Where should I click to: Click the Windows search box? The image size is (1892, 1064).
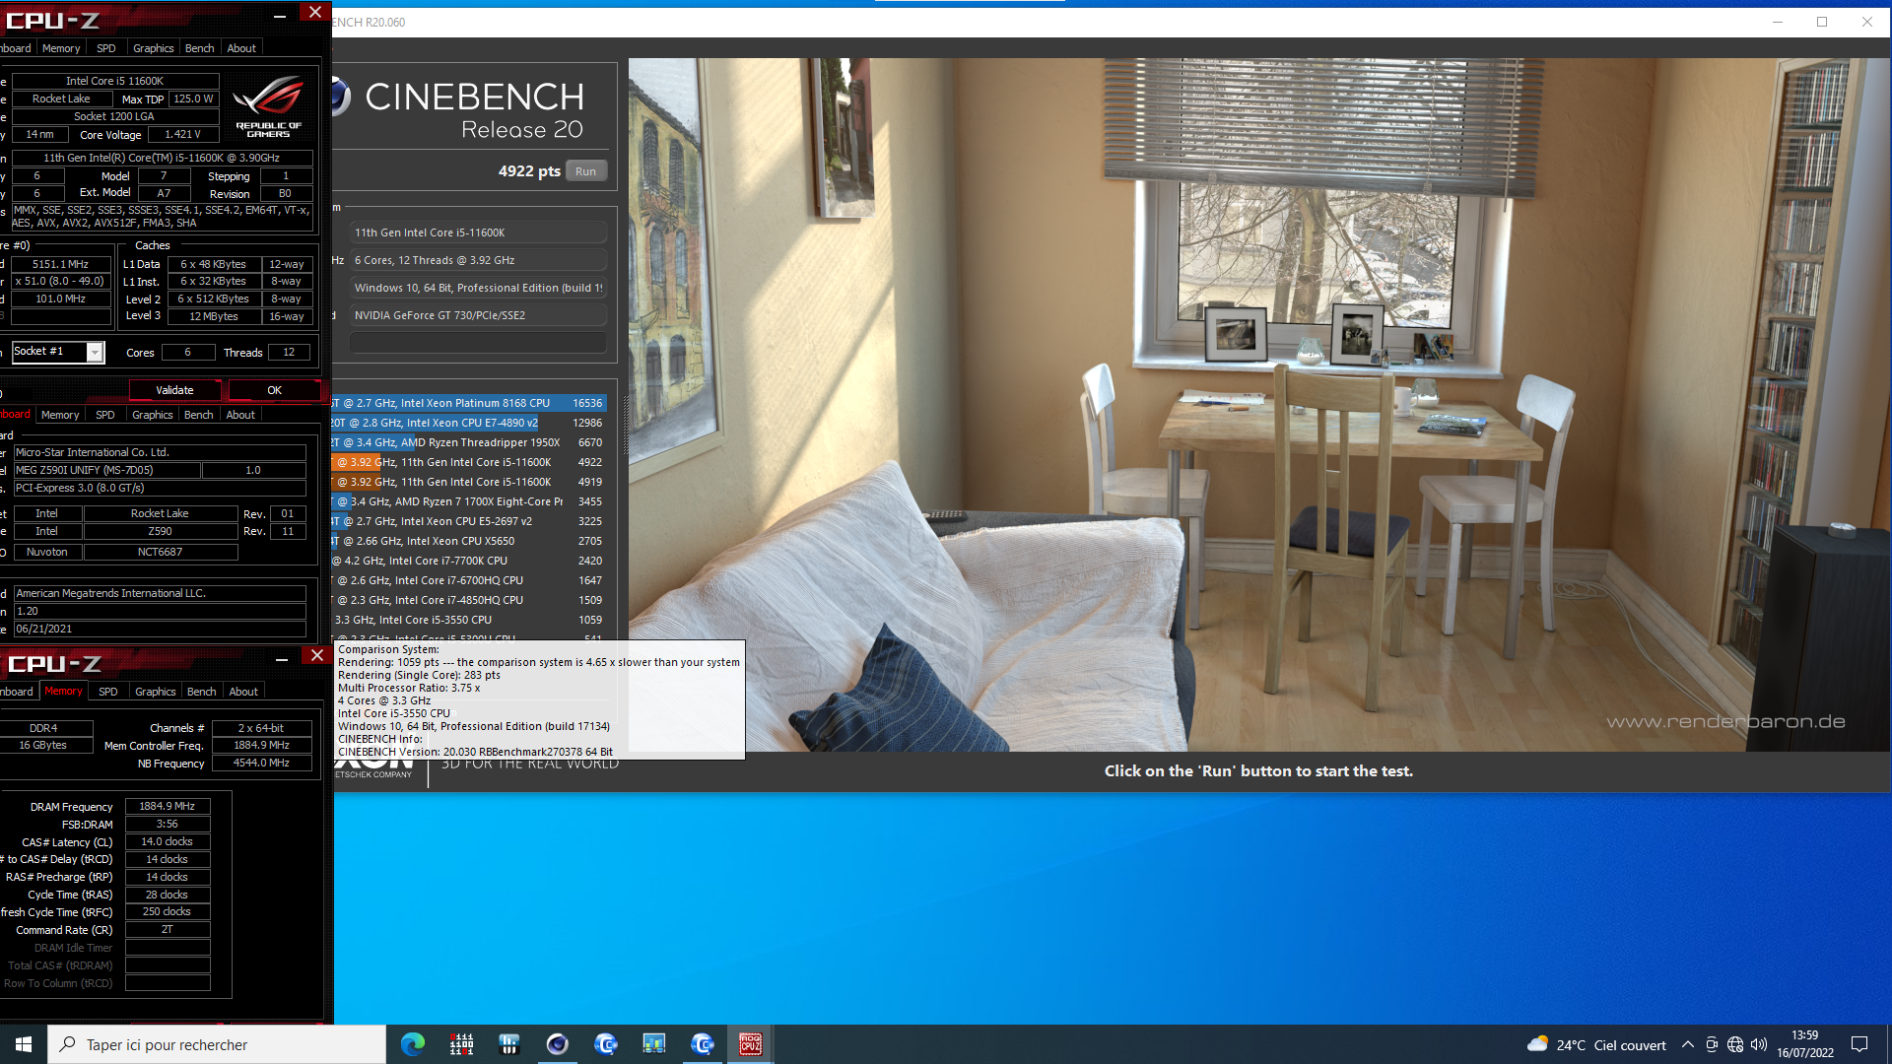coord(217,1044)
